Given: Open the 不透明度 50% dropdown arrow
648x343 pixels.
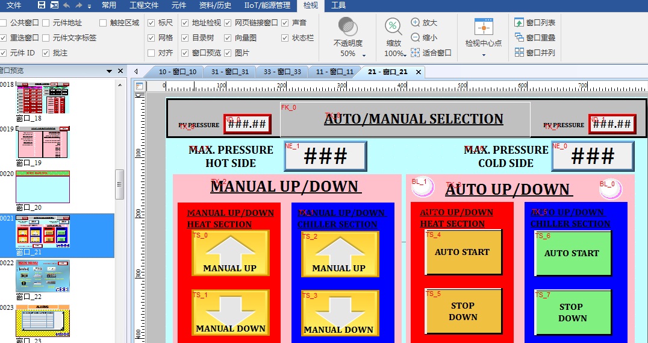Looking at the screenshot, I should (x=364, y=55).
